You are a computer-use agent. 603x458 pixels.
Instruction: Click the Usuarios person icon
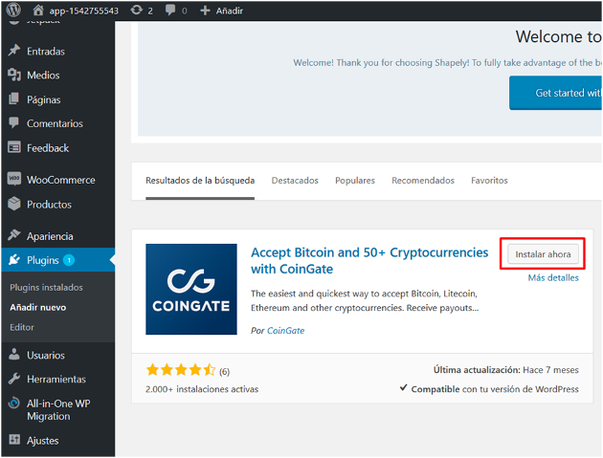coord(14,355)
